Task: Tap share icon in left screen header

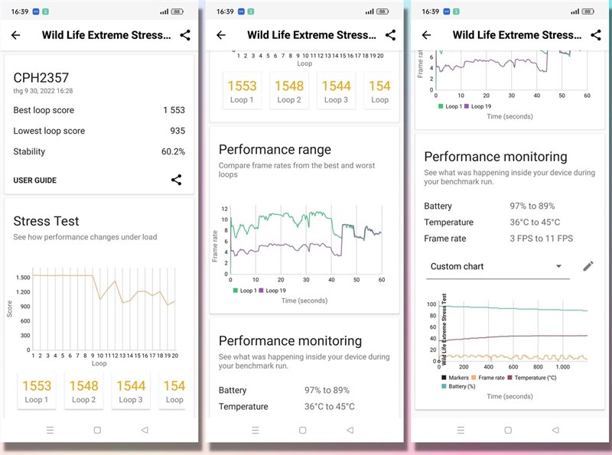Action: click(x=185, y=35)
